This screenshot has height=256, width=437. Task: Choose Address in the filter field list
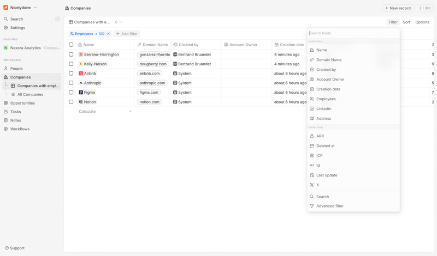coord(353,118)
